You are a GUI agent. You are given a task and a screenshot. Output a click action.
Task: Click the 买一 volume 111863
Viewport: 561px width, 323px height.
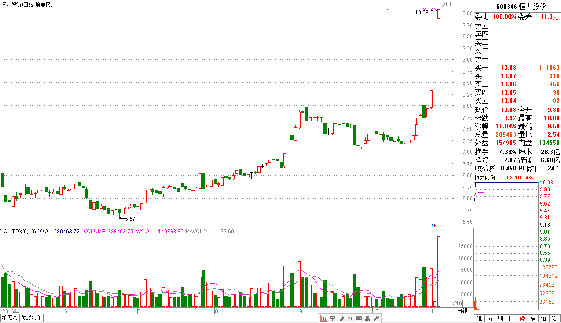[x=549, y=68]
